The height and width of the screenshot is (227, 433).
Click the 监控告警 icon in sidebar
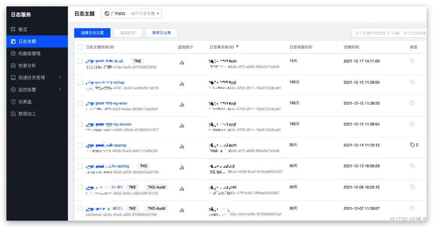tap(13, 89)
